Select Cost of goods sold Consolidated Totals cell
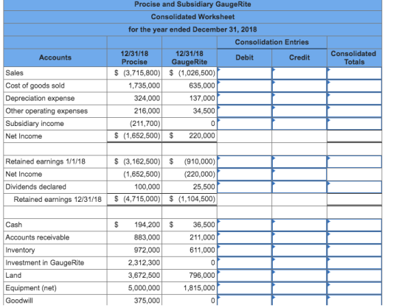The width and height of the screenshot is (413, 308). click(x=355, y=85)
